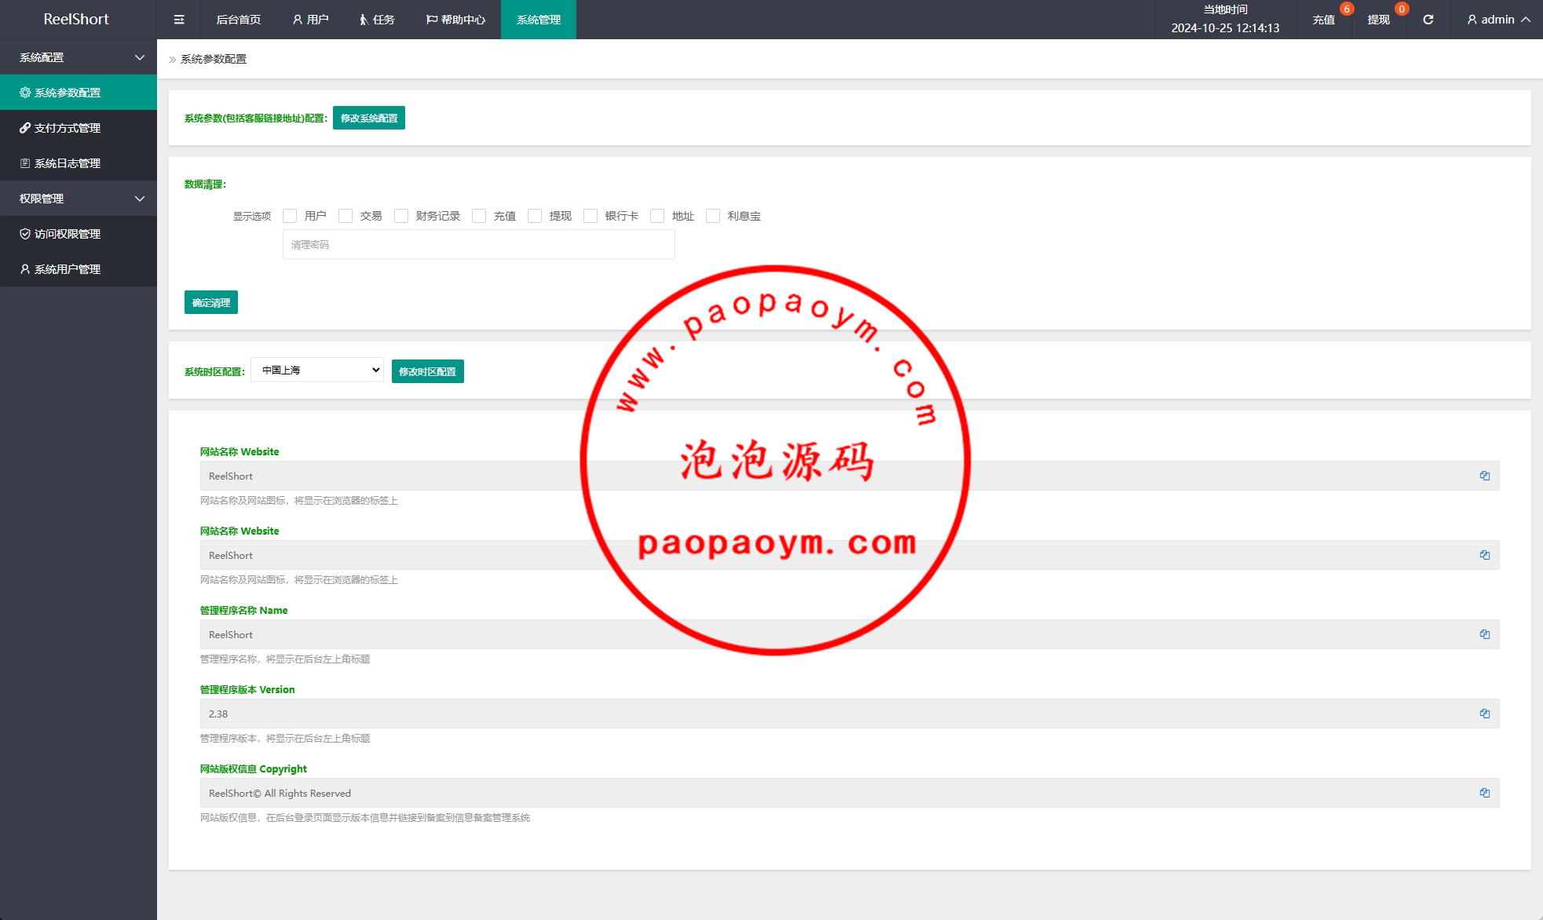Click the 管理程序版本 field showing 2.38
Screen dimensions: 1543x920
(x=850, y=714)
